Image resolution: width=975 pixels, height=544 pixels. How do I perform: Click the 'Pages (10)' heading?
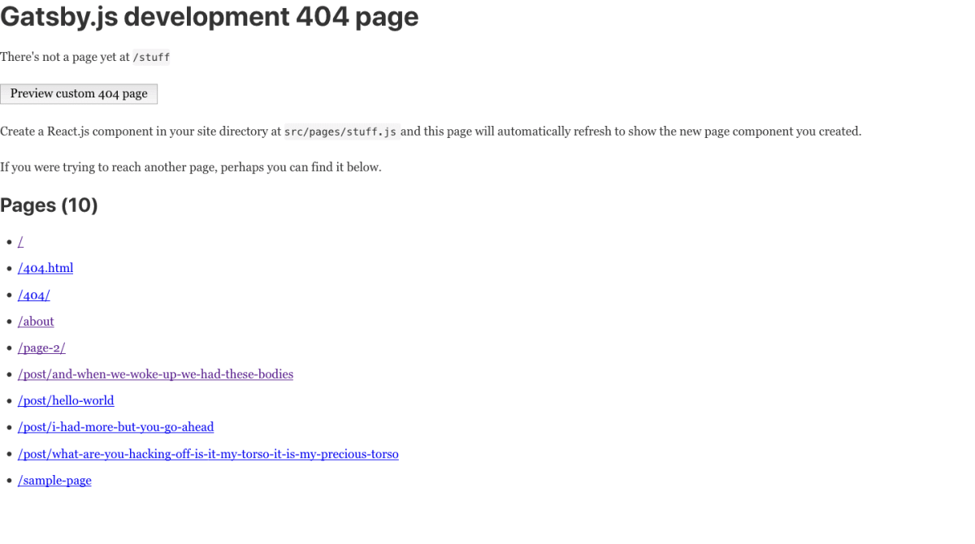click(49, 205)
